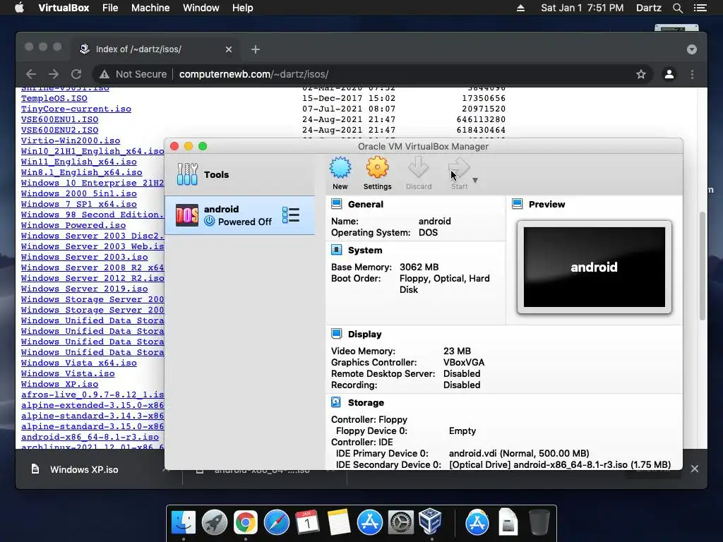The image size is (723, 542).
Task: Click the General section icon
Action: pos(337,204)
